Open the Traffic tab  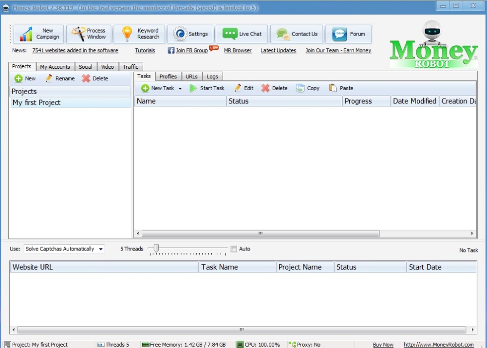pos(131,67)
